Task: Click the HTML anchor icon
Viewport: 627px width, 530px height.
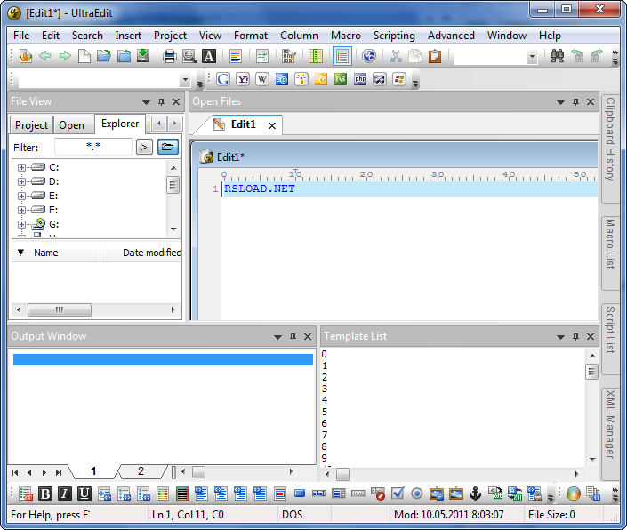Action: click(476, 494)
